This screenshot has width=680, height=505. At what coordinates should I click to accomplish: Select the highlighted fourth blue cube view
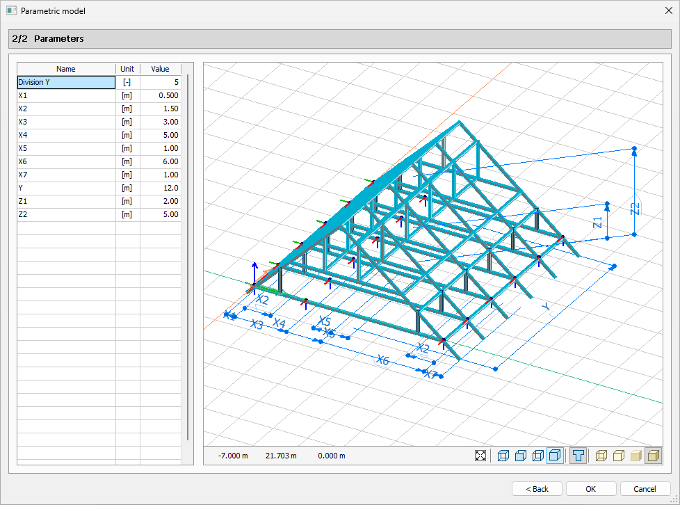pyautogui.click(x=555, y=456)
